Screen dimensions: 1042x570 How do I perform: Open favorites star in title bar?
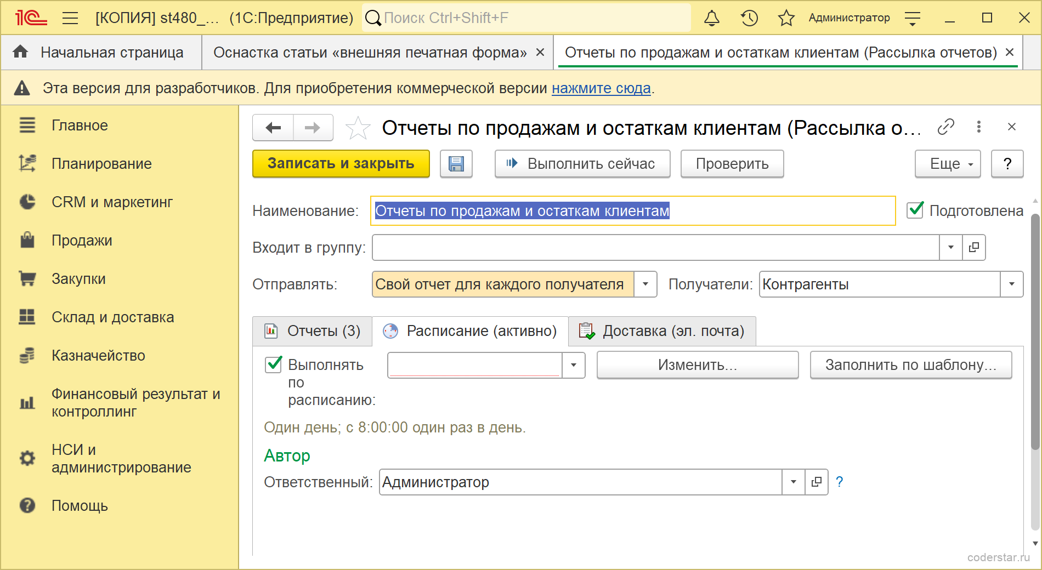786,18
